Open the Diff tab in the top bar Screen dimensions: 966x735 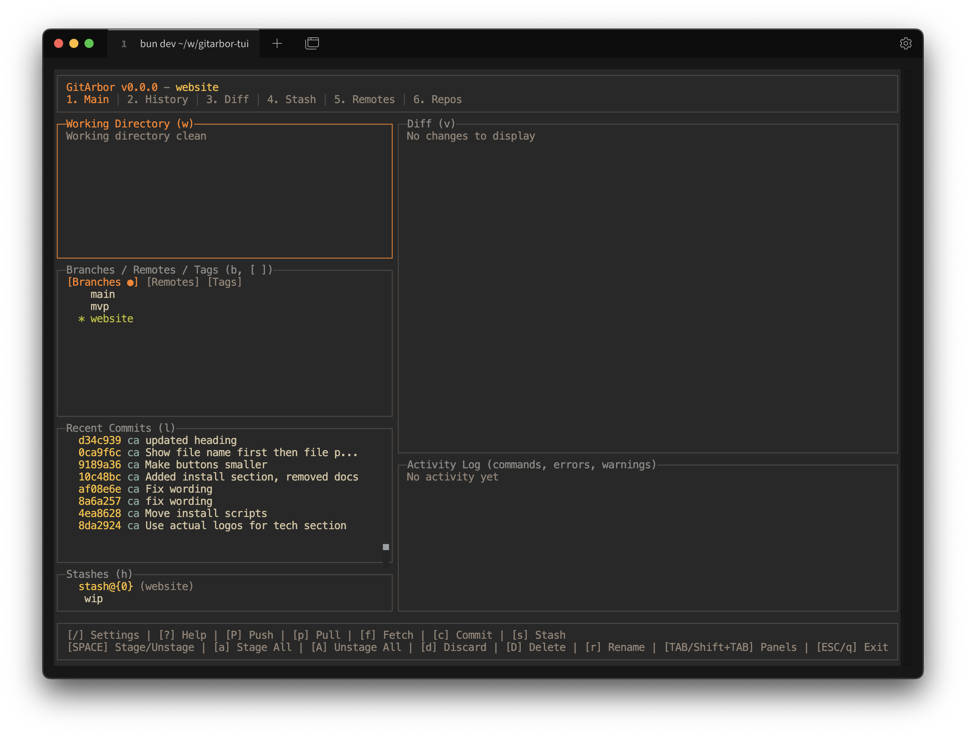(227, 99)
